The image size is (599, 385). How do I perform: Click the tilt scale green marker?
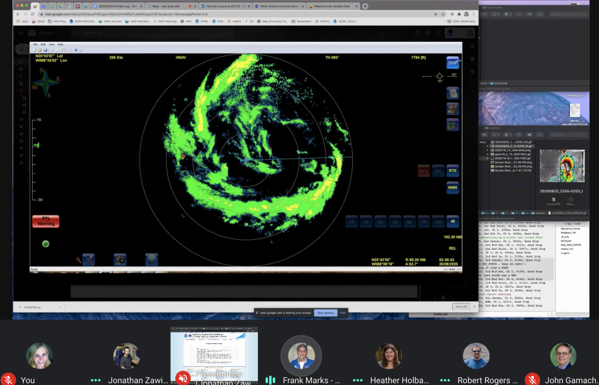coord(36,145)
